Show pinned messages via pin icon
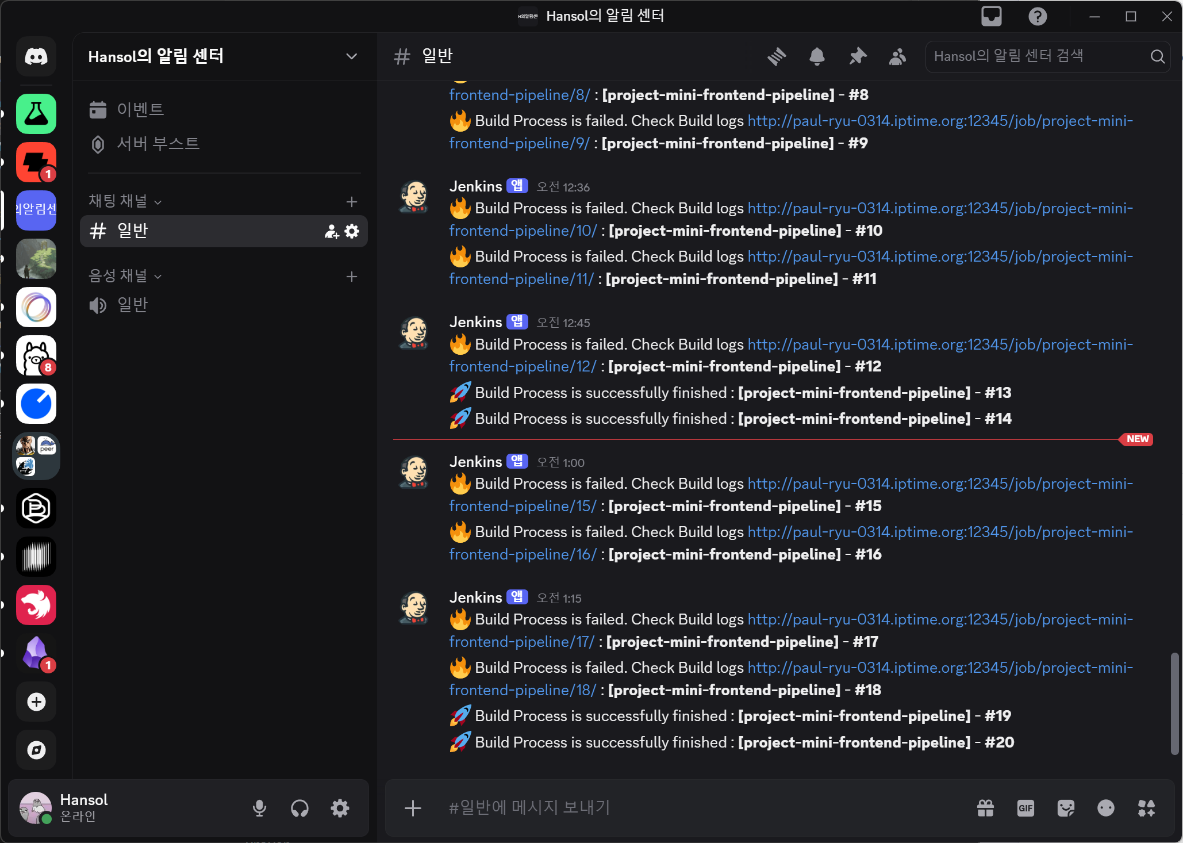 click(857, 56)
